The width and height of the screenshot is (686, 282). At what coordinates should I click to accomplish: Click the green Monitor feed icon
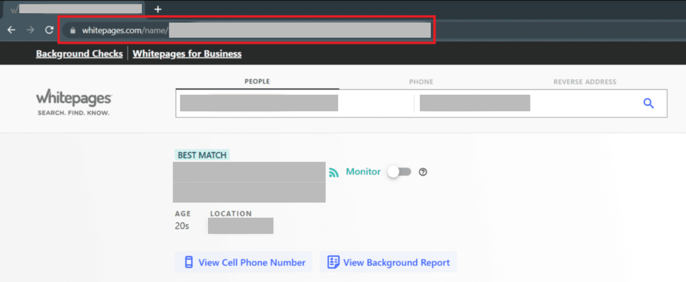coord(334,173)
